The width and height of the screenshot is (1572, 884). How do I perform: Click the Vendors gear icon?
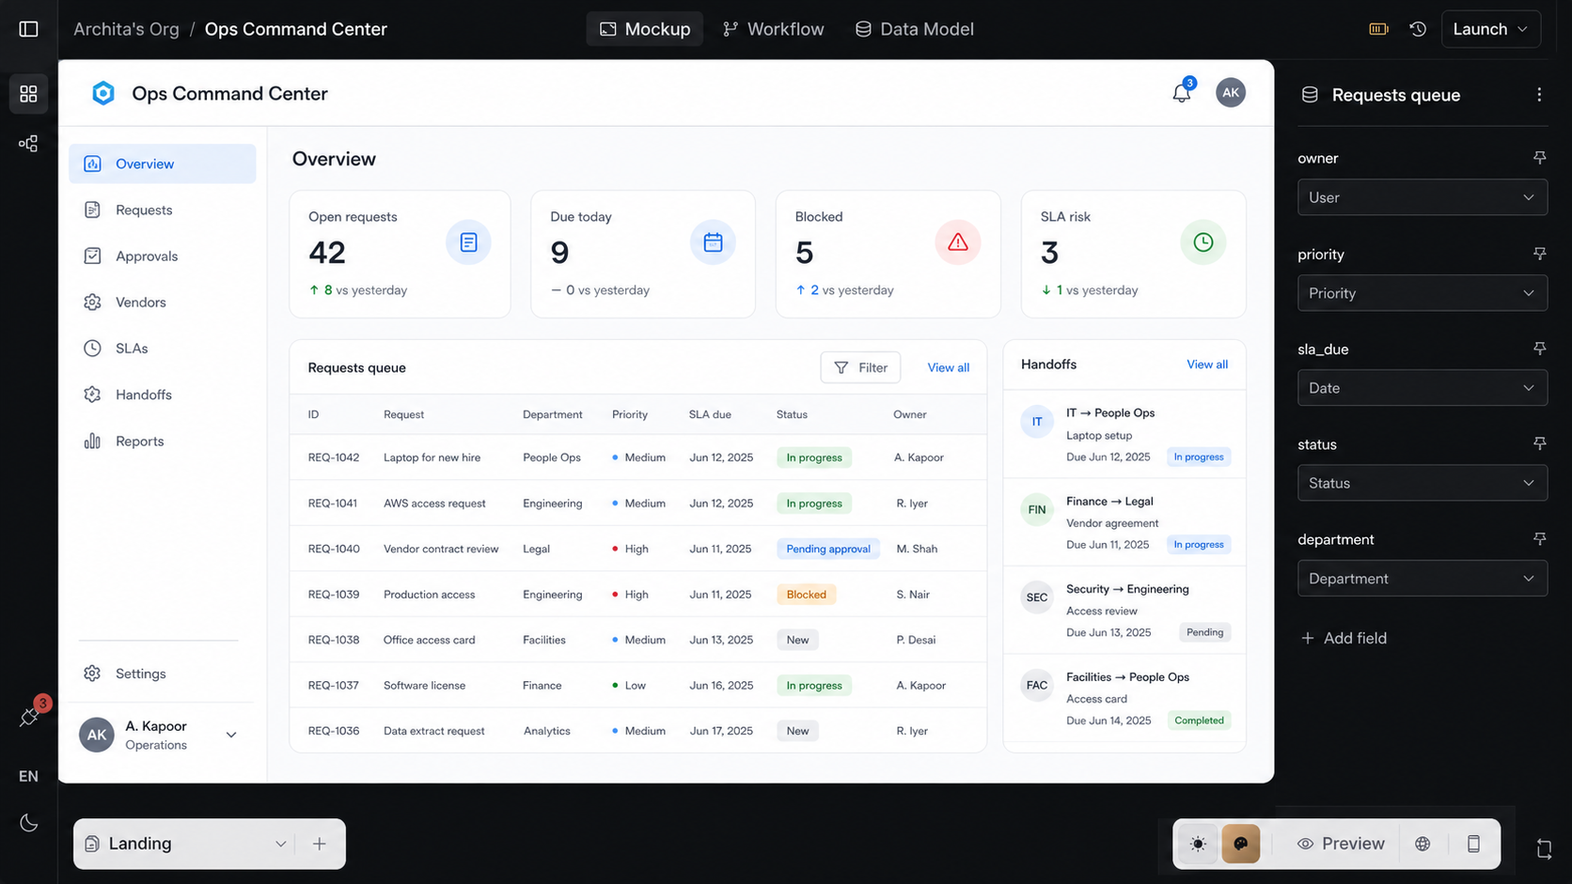tap(92, 302)
